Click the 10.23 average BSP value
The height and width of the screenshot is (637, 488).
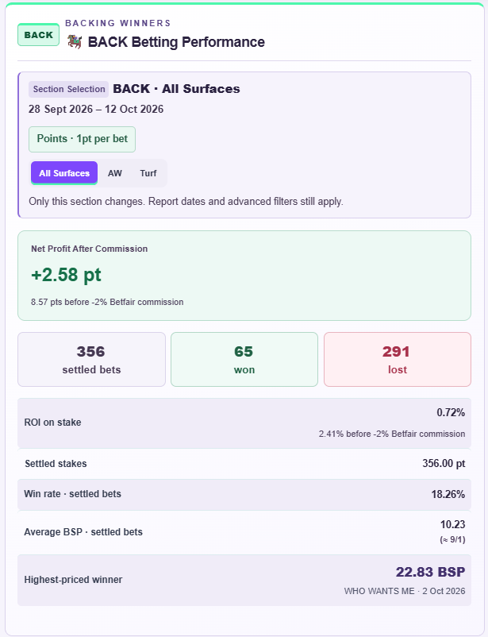(x=452, y=524)
